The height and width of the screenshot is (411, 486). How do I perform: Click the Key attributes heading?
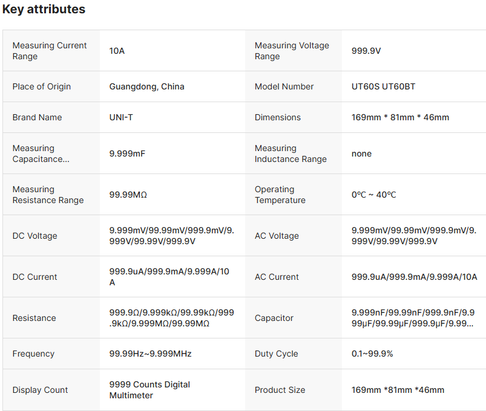point(44,10)
